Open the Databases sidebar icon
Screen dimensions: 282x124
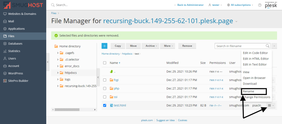[5, 44]
